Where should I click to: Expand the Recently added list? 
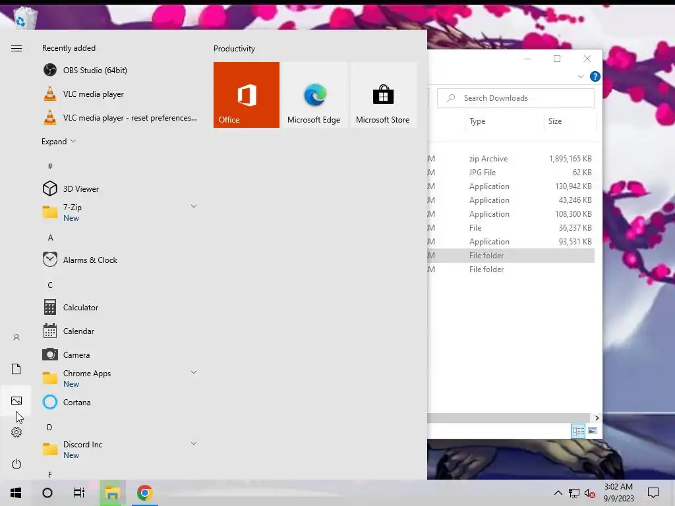(x=59, y=142)
